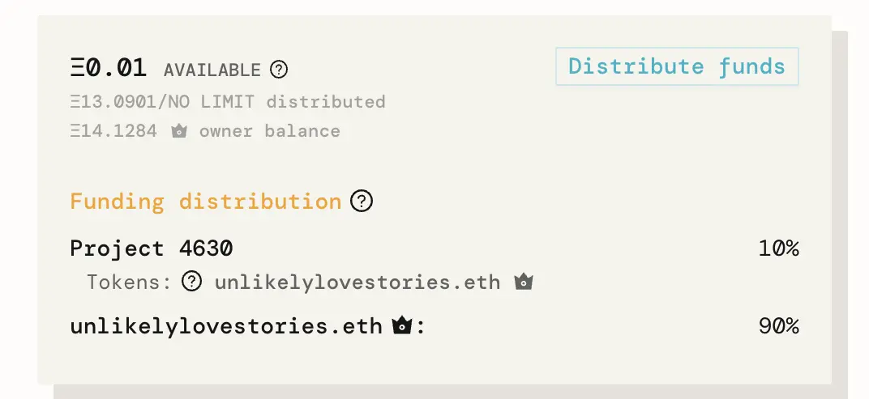This screenshot has height=399, width=869.
Task: Click the help icon beside AVAILABLE
Action: pyautogui.click(x=278, y=70)
